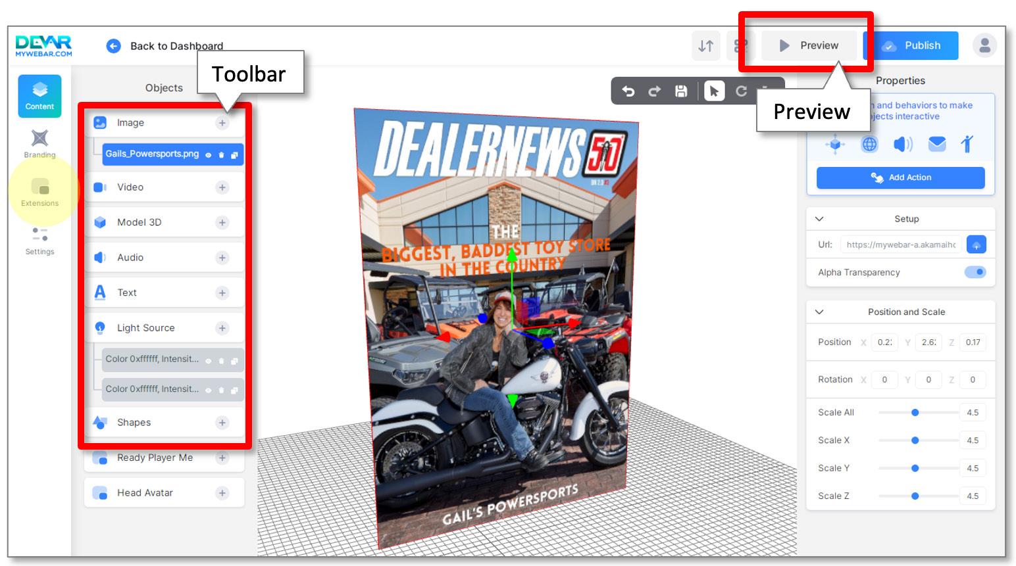The height and width of the screenshot is (566, 1016).
Task: Add a new Video object
Action: click(222, 187)
